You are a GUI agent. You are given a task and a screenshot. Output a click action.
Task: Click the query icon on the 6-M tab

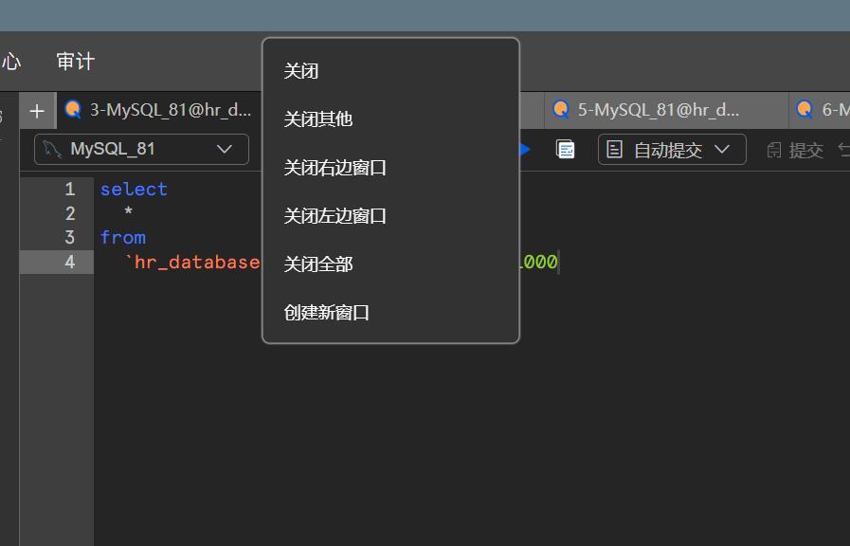[805, 110]
